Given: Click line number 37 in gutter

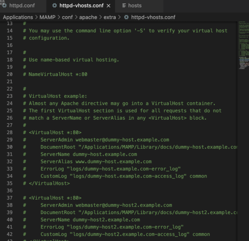Looking at the screenshot, I should point(10,198).
